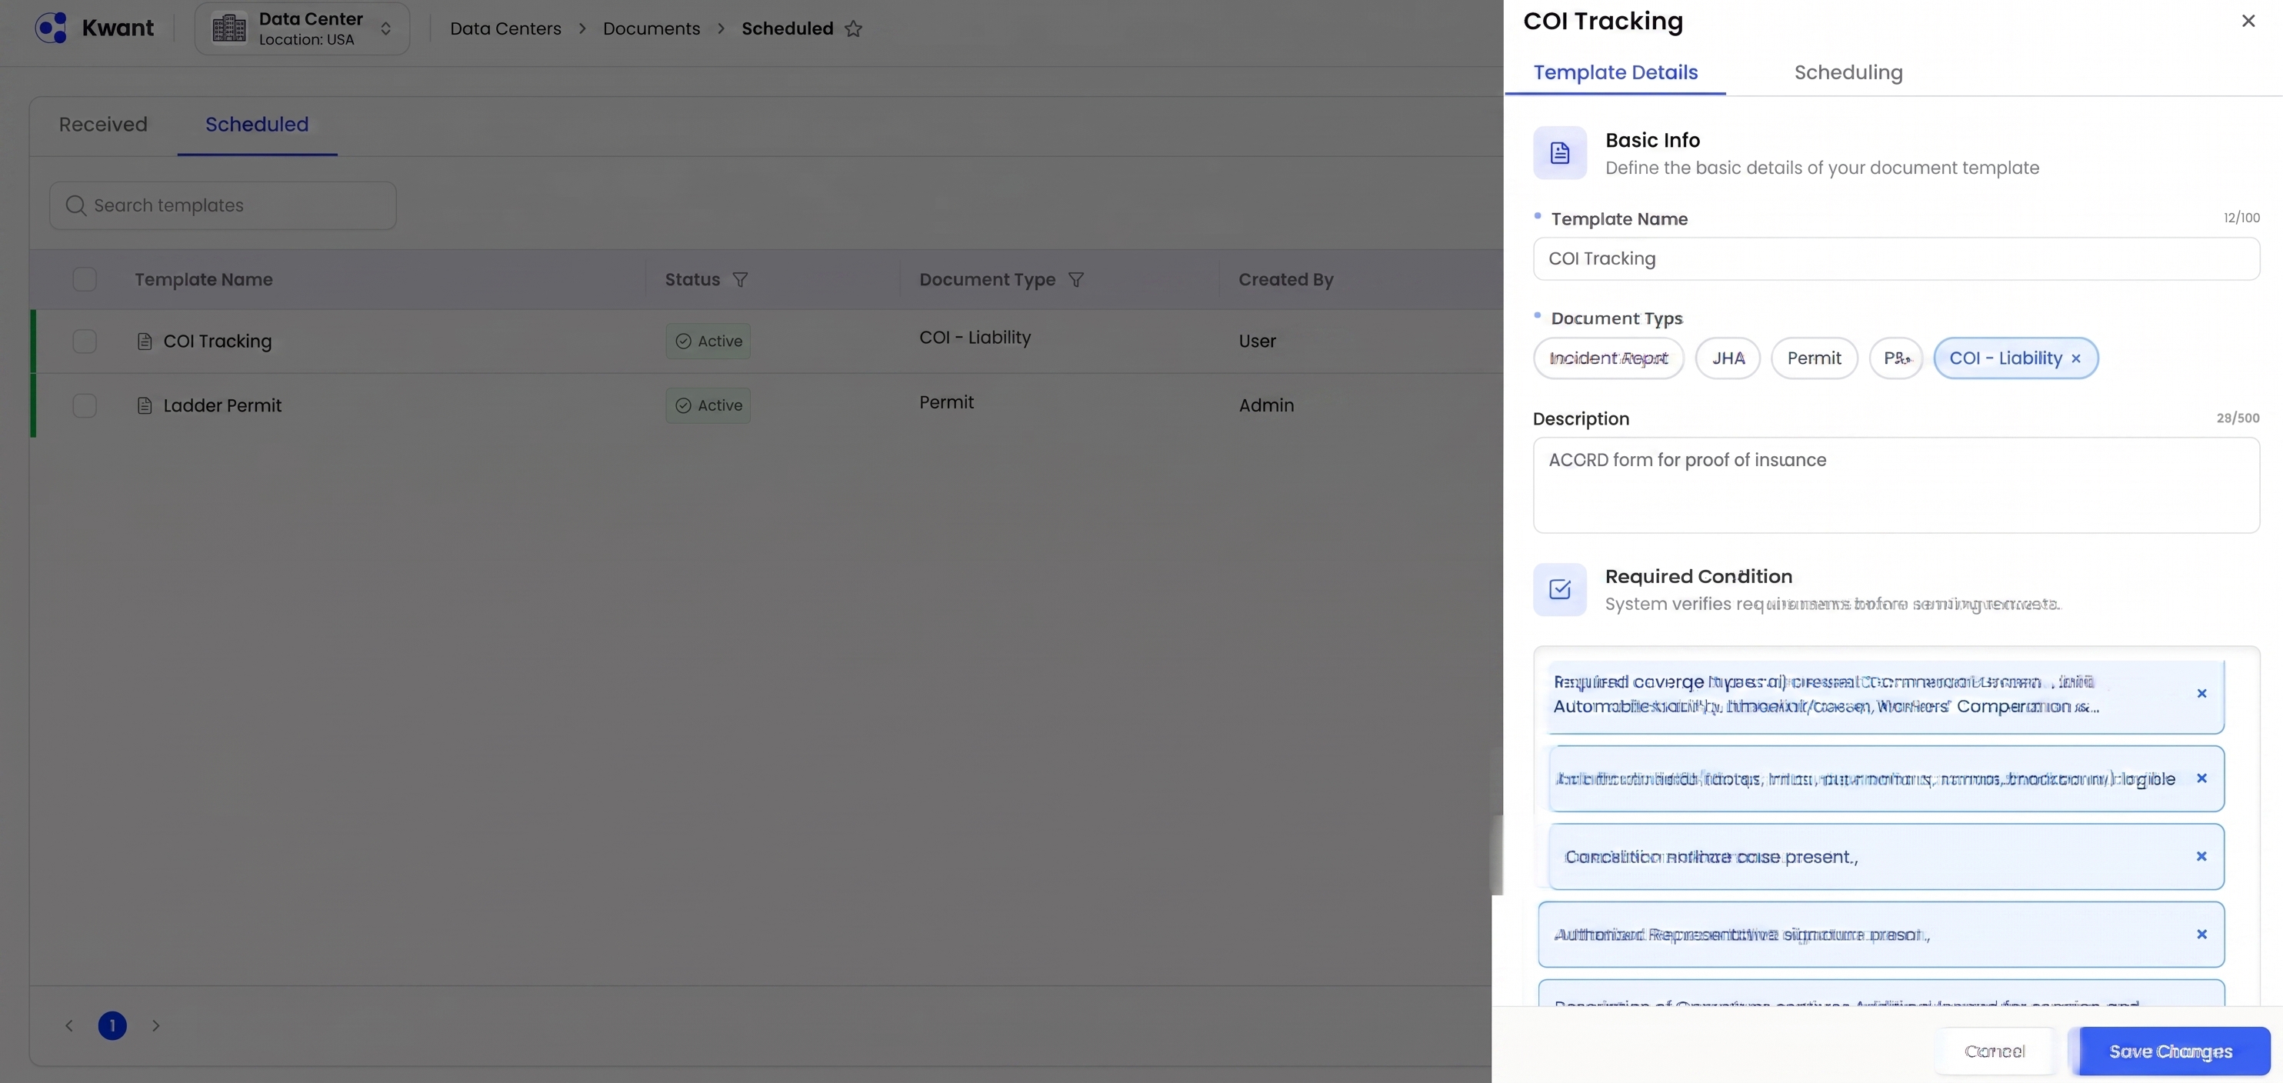Remove the Cancellation notice clause condition
The width and height of the screenshot is (2283, 1083).
click(2201, 856)
